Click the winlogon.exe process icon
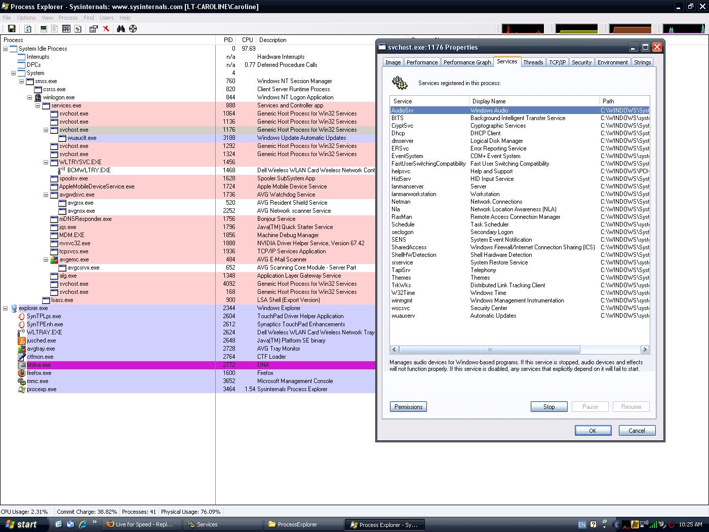This screenshot has height=532, width=709. [38, 97]
